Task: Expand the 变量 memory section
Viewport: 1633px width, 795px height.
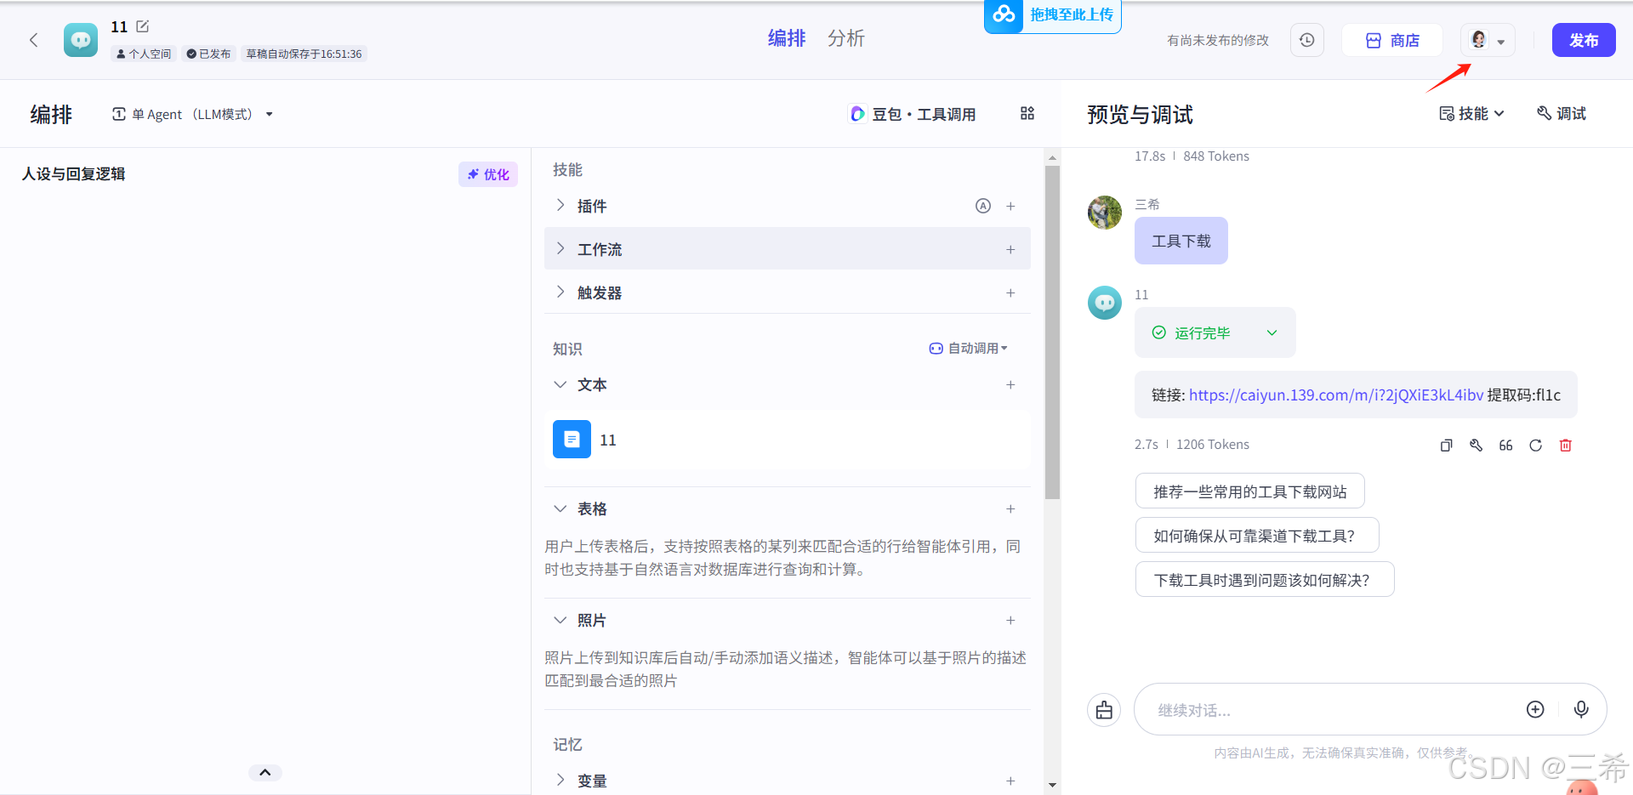Action: coord(560,780)
